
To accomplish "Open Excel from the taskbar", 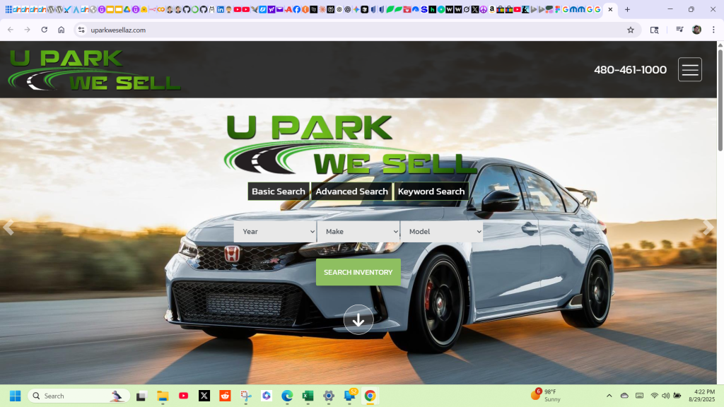I will pos(308,396).
